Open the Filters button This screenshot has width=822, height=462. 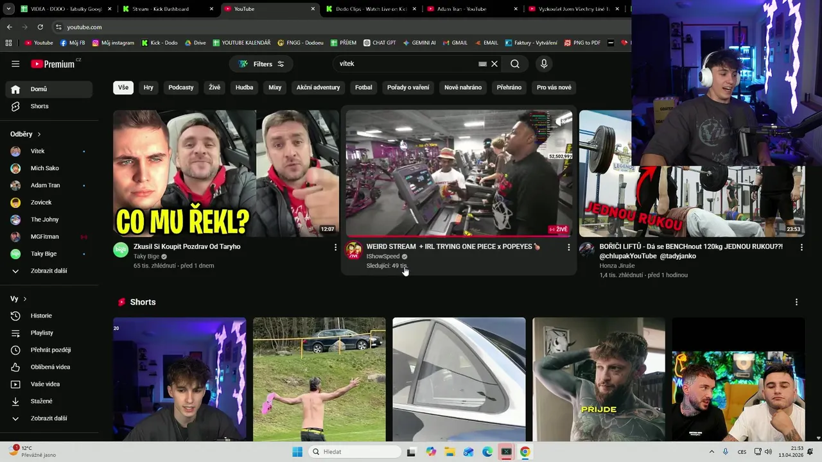click(261, 64)
